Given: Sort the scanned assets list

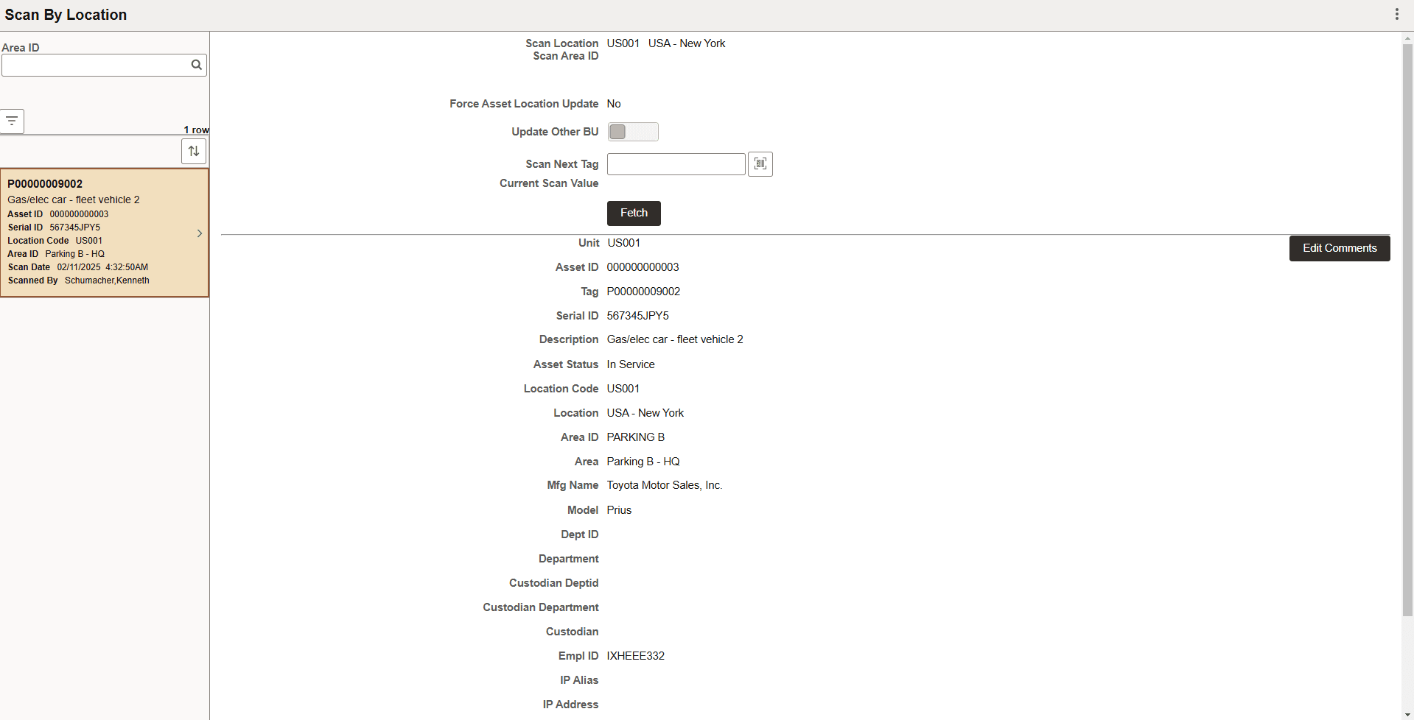Looking at the screenshot, I should pos(194,151).
